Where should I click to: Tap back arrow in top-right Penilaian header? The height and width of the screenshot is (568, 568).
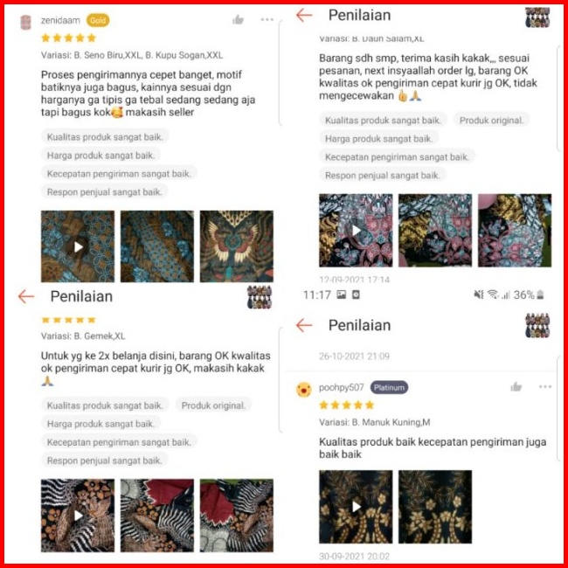click(304, 15)
